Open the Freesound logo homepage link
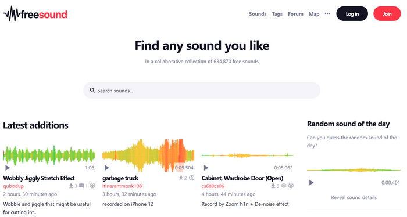407x217 pixels. coord(35,14)
